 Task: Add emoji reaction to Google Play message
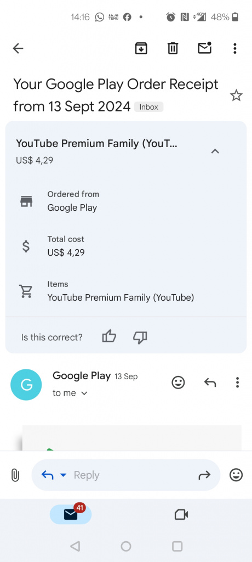point(178,383)
